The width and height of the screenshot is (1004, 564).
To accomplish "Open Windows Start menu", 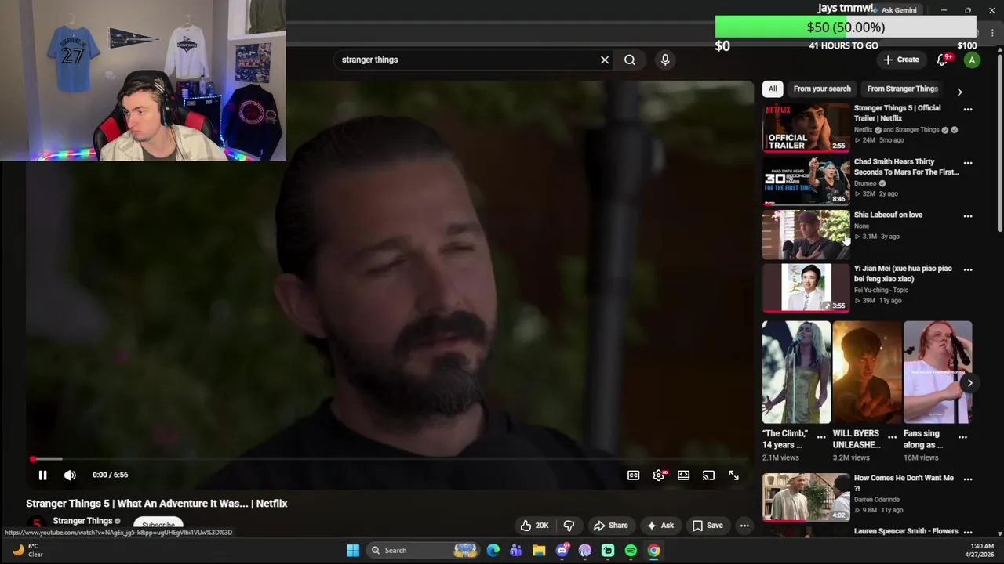I will coord(353,551).
